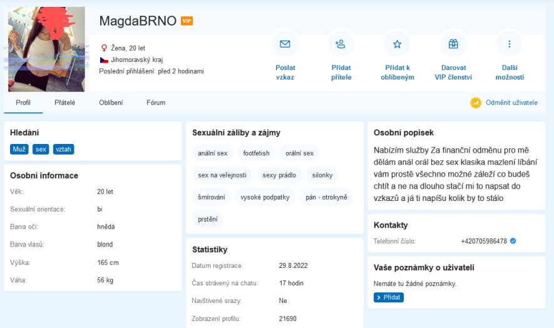This screenshot has width=554, height=328.
Task: Click the Odměnit uživatele link
Action: point(511,103)
